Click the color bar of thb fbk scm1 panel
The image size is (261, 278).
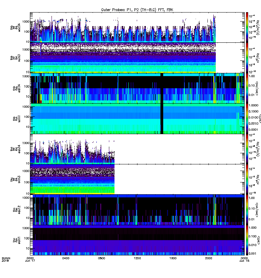tap(247, 118)
